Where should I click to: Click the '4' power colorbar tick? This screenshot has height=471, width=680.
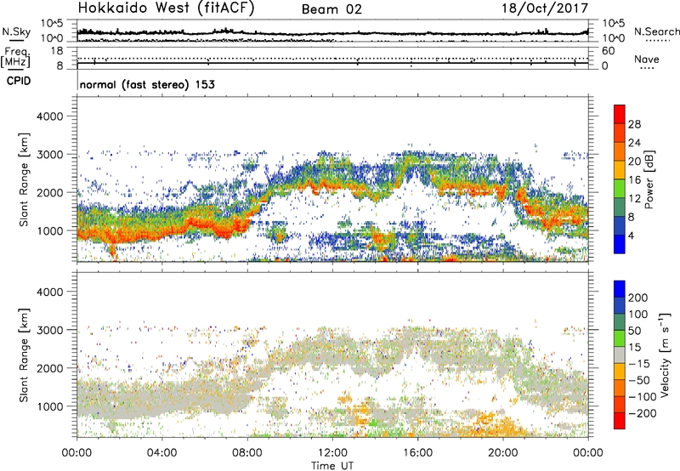click(x=632, y=235)
